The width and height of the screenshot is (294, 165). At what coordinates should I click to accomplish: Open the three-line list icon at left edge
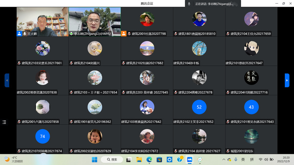[4, 122]
